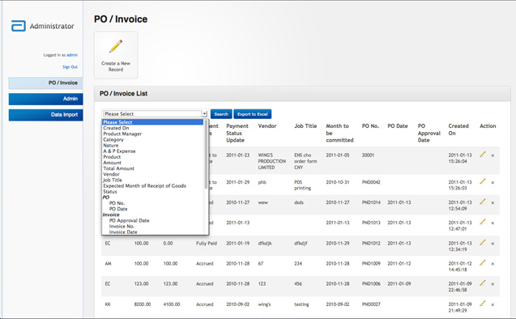Delete the record with PO No. PND0042

[x=493, y=182]
